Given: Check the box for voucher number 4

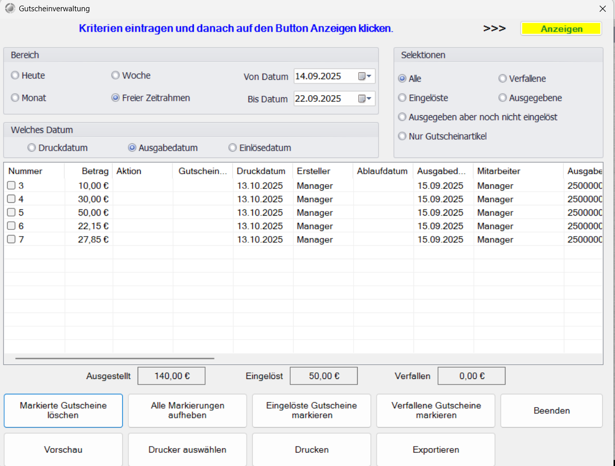Looking at the screenshot, I should click(x=11, y=199).
